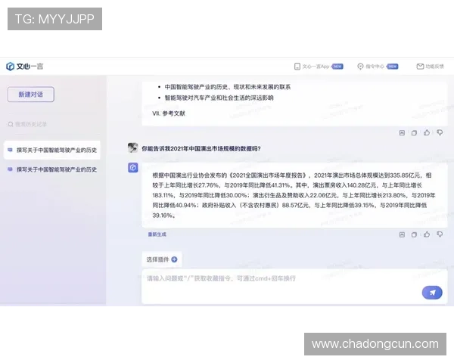Click the question 你能告诉我2021年中国演出市场规模的数据吗?

[x=201, y=148]
